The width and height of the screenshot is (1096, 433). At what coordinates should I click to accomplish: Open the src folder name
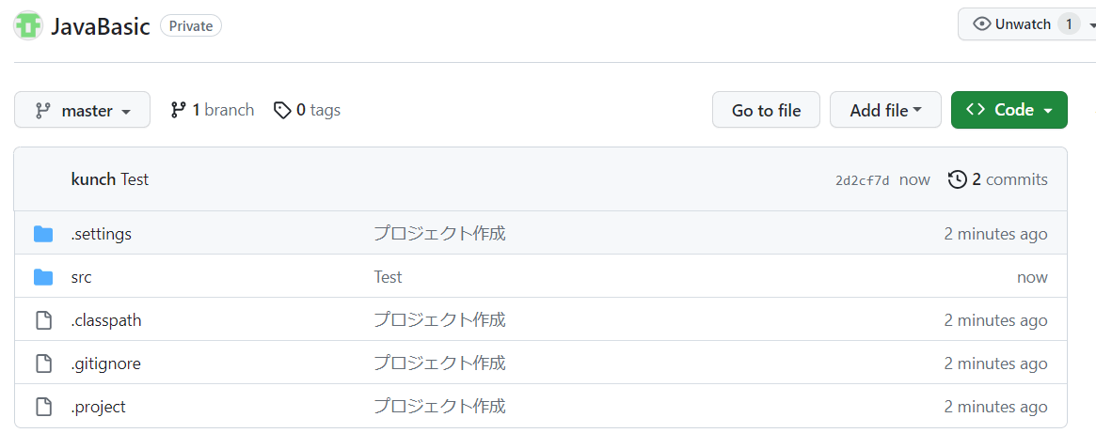coord(81,277)
